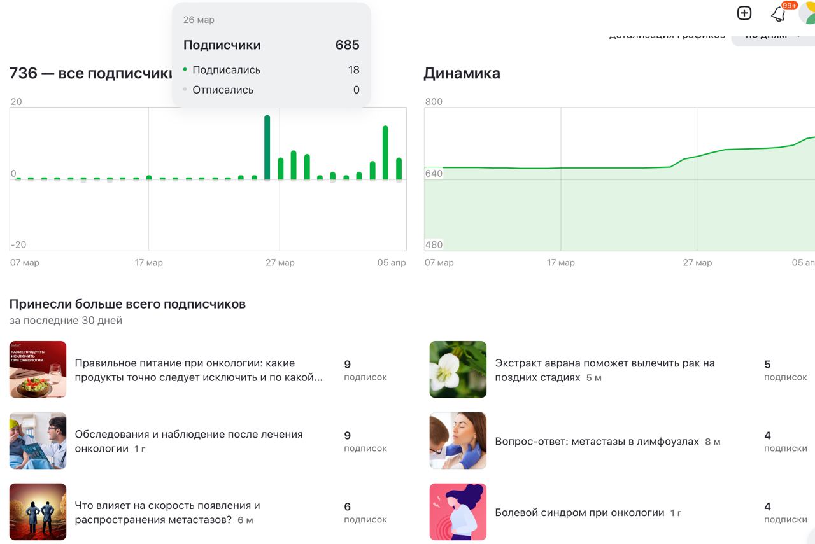Open 'Болевой синдром при онкологии' article

coord(579,513)
